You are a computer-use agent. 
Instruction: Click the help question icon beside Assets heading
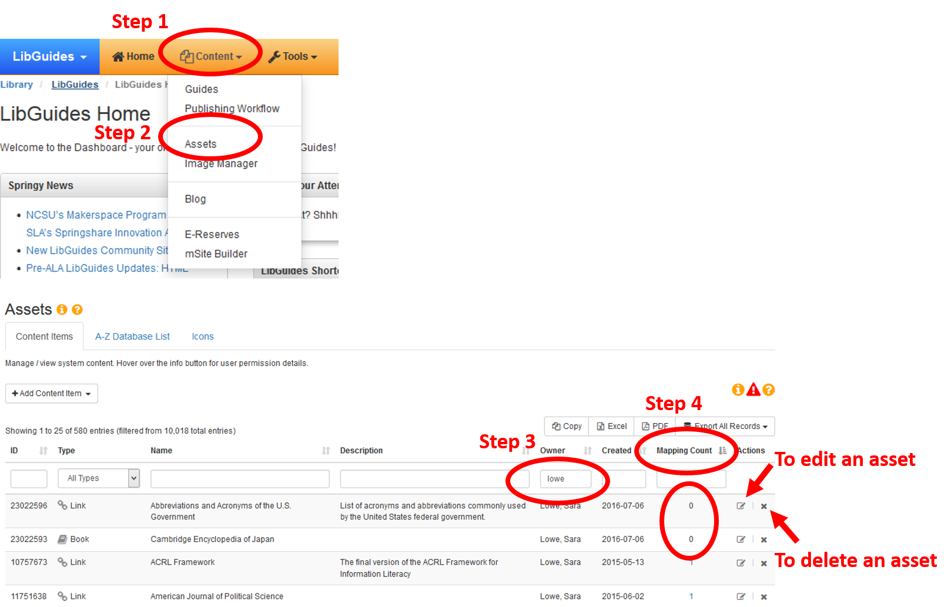pyautogui.click(x=77, y=310)
